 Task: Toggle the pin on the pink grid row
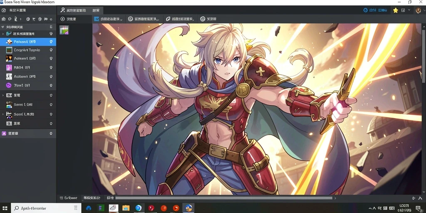51,67
